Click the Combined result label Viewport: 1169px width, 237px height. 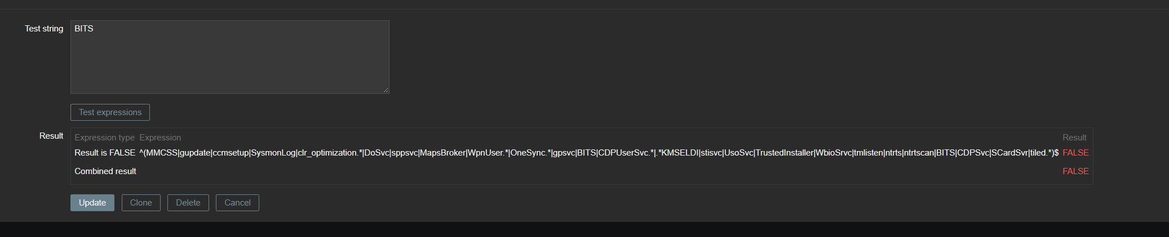pyautogui.click(x=105, y=171)
